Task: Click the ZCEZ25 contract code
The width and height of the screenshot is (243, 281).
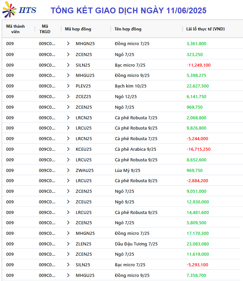Action: [x=83, y=97]
